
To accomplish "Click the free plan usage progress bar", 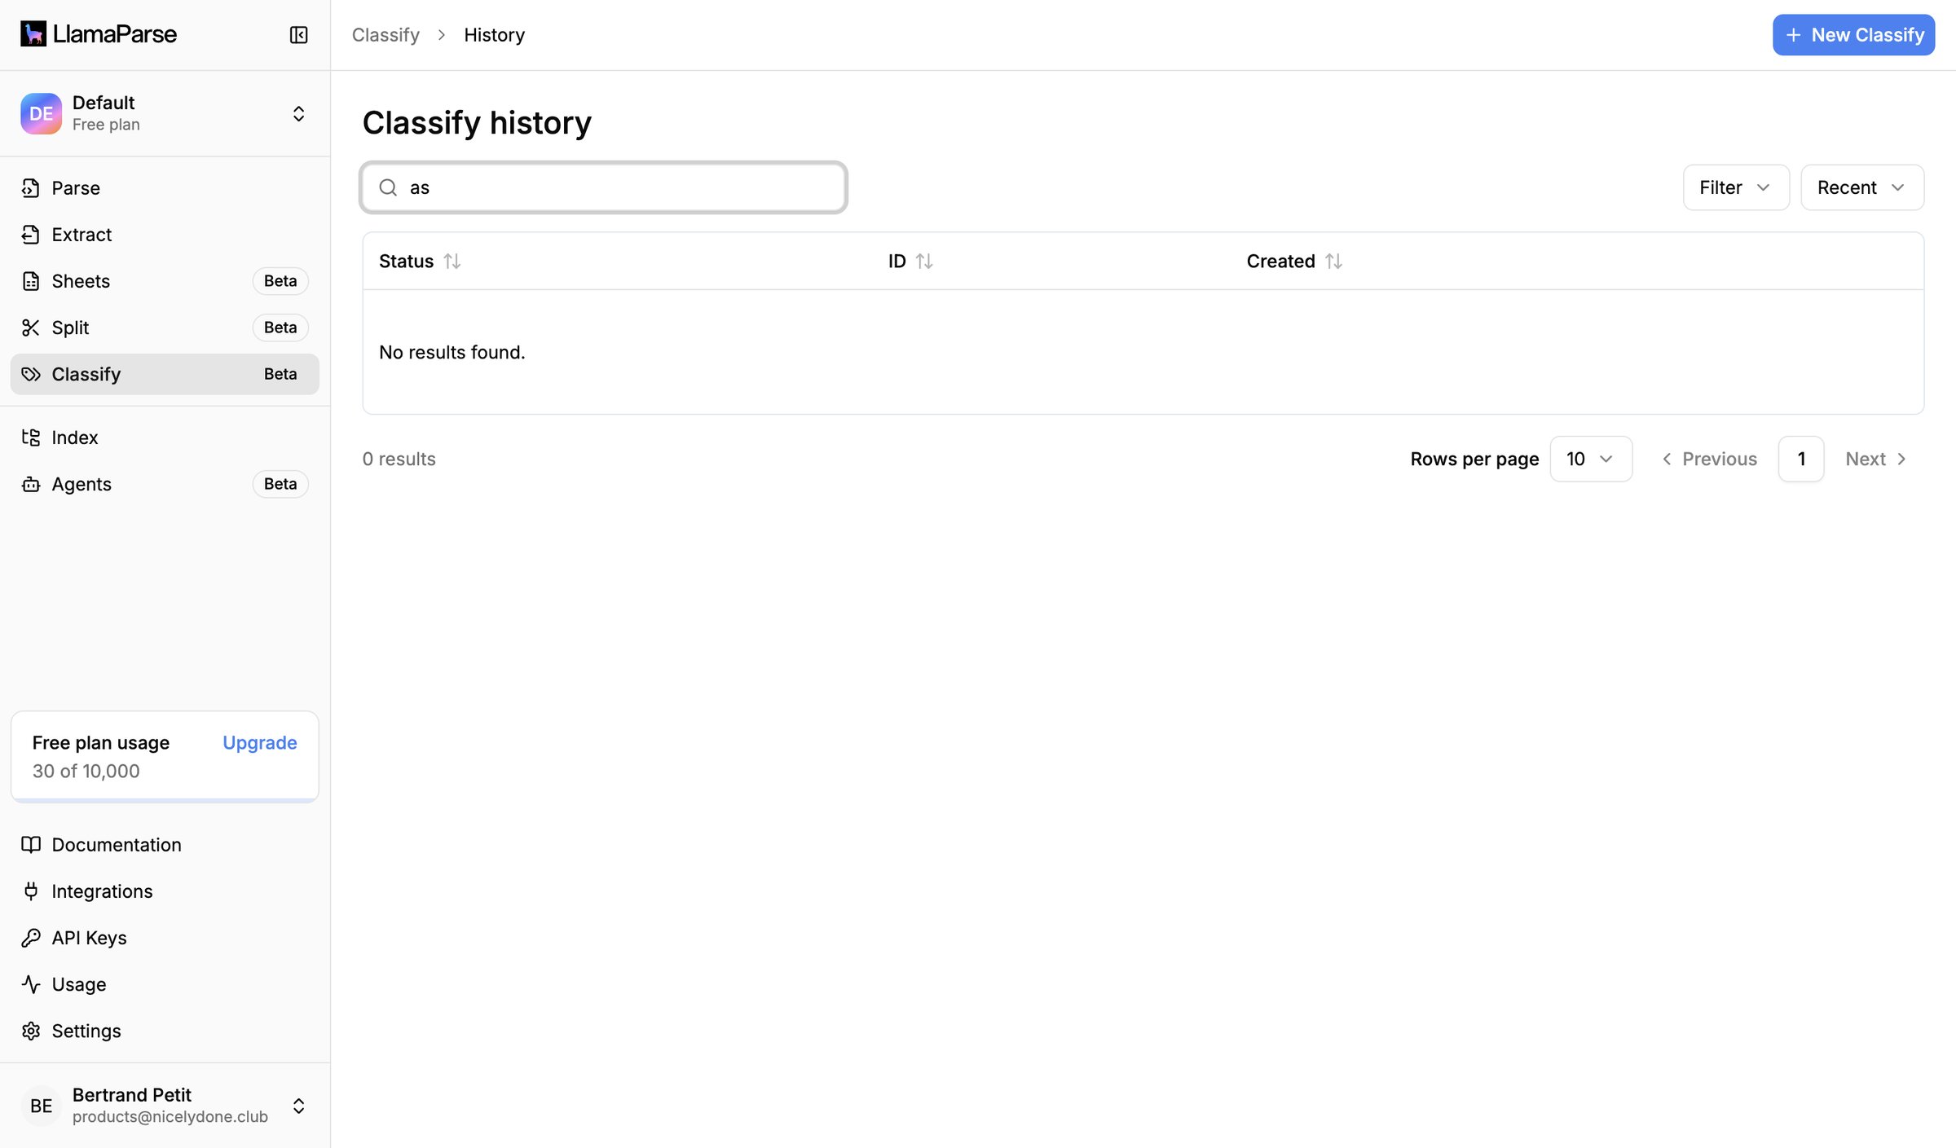I will click(165, 800).
